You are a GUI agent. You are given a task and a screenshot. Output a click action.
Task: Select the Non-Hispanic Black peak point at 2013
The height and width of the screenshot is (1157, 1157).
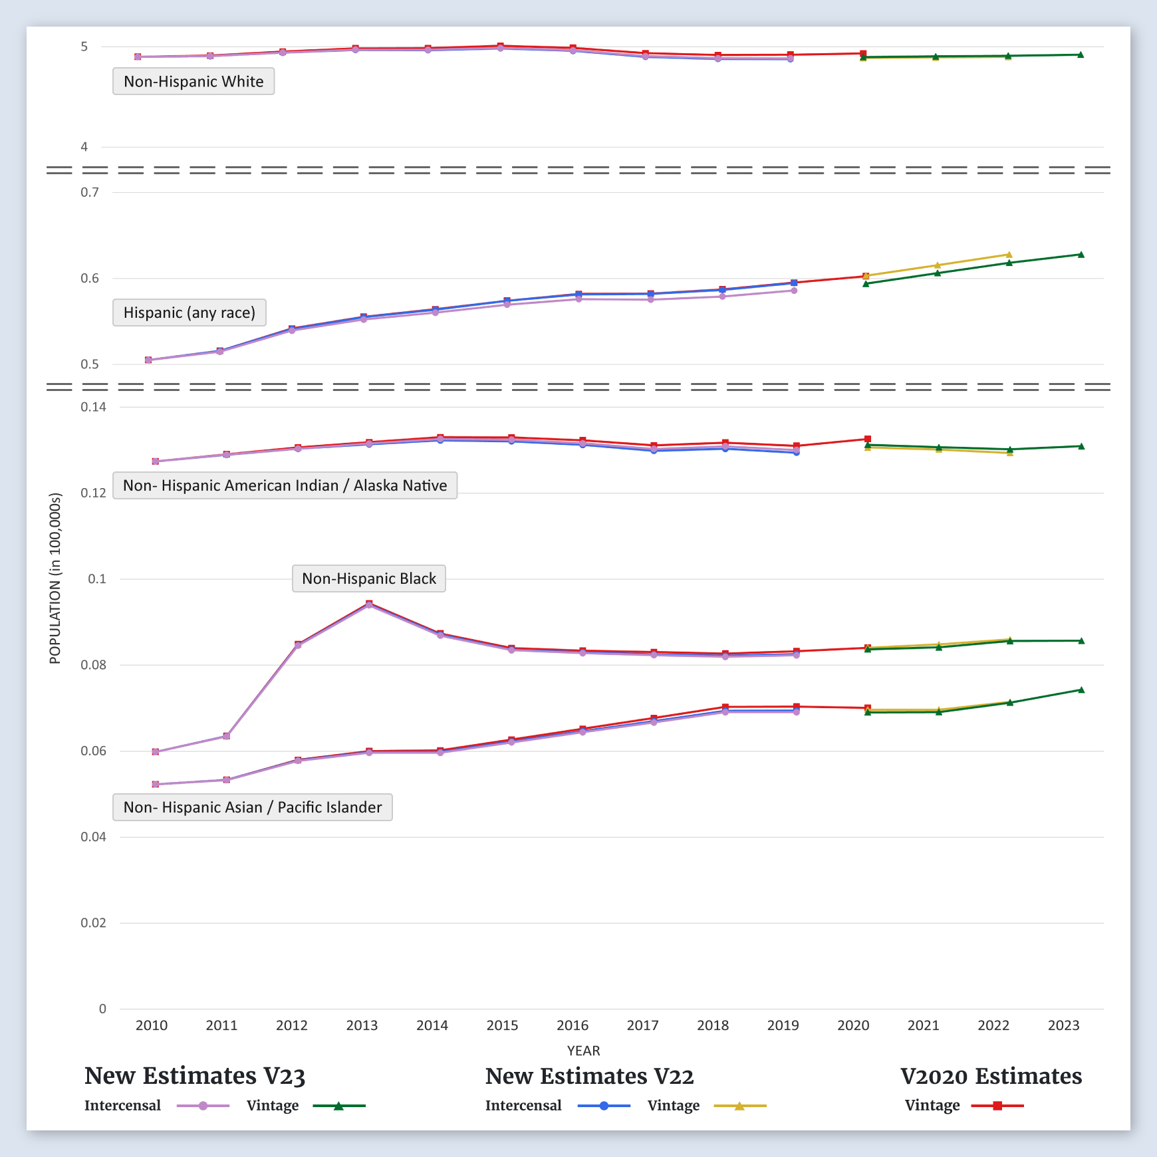(369, 604)
